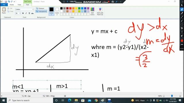Toggle Strikethrough text formatting
The width and height of the screenshot is (184, 103).
[32, 13]
